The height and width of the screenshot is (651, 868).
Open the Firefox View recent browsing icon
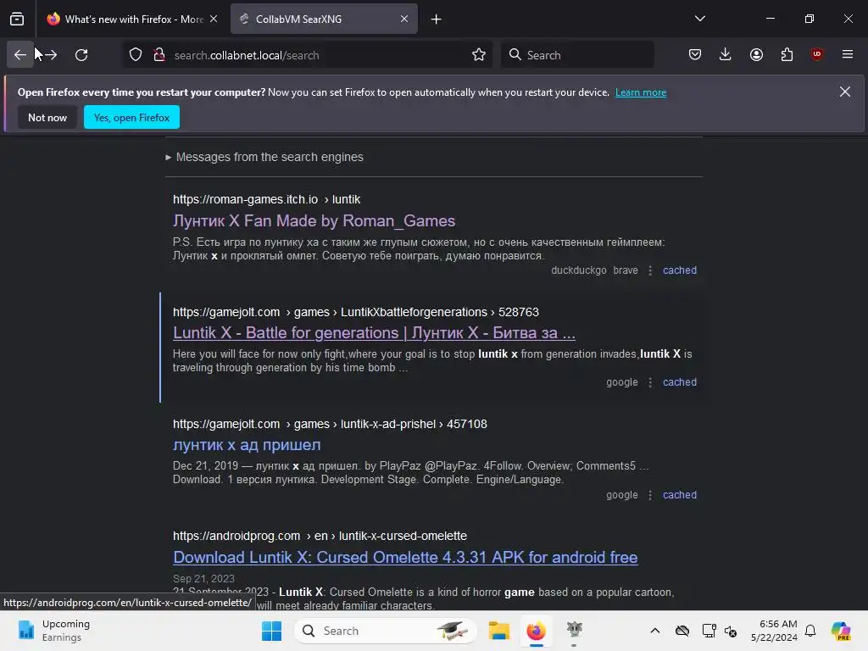tap(17, 19)
